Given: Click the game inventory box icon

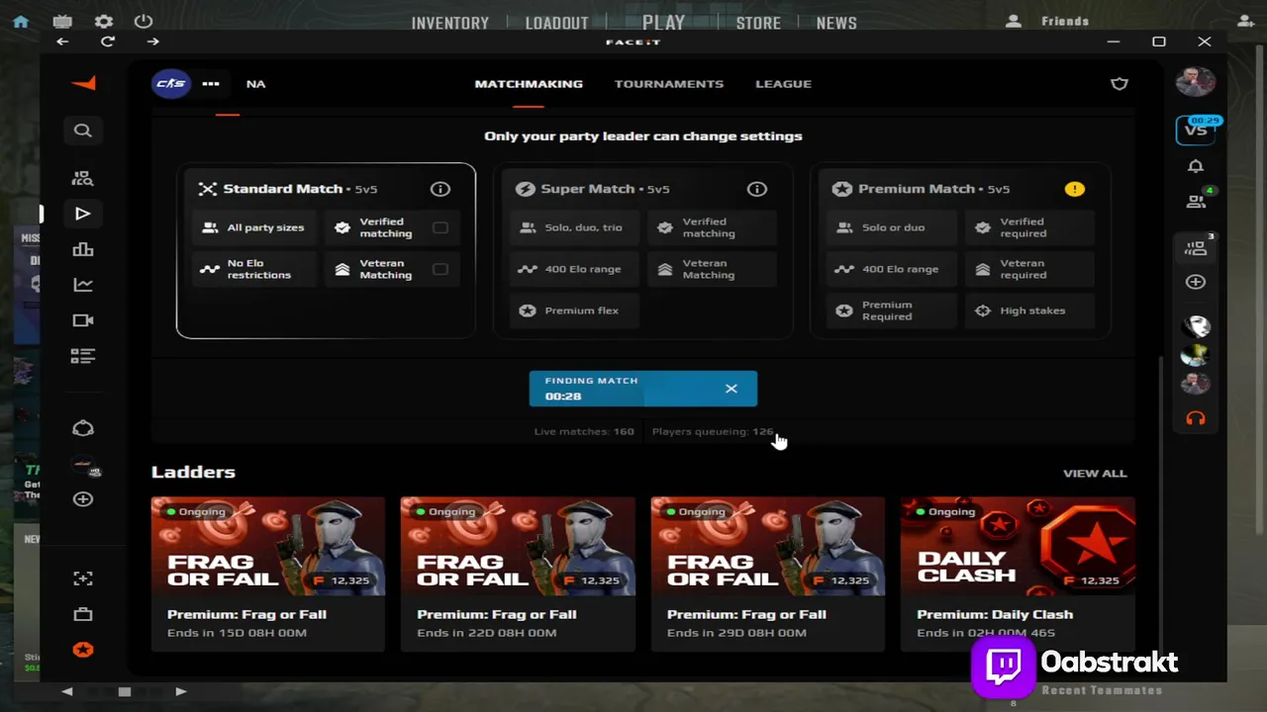Looking at the screenshot, I should tap(62, 22).
